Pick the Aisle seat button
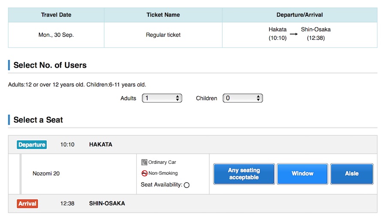Viewport: 386px width, 220px height. (x=352, y=174)
